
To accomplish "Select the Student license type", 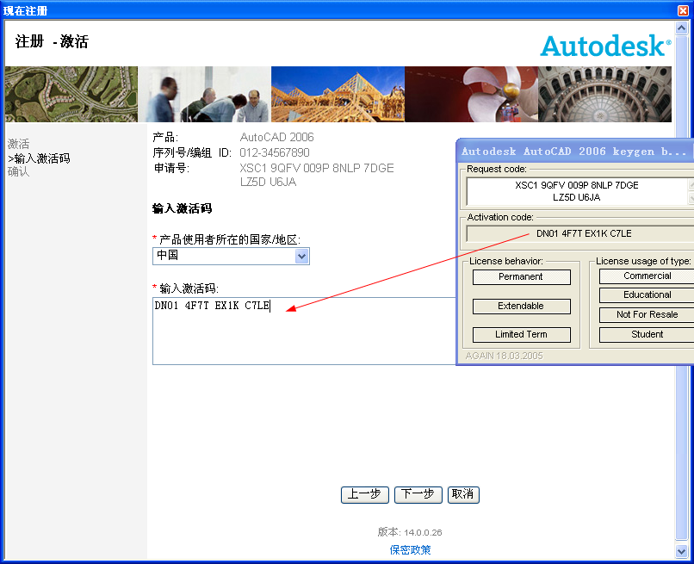I will click(x=646, y=335).
